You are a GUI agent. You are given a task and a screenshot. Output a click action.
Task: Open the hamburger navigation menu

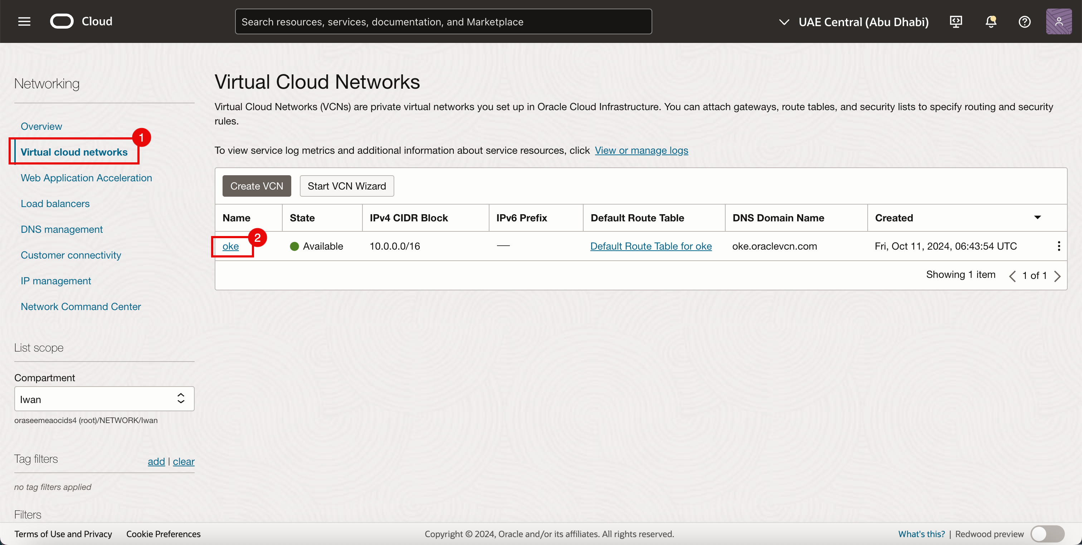click(24, 21)
